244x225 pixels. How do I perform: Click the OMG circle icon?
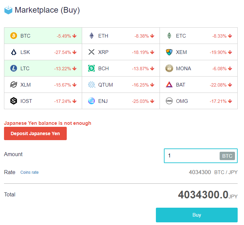(169, 101)
